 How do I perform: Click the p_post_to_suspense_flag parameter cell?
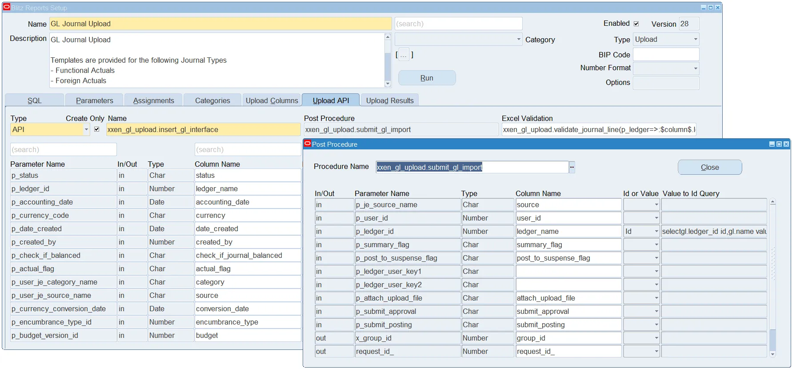(408, 258)
